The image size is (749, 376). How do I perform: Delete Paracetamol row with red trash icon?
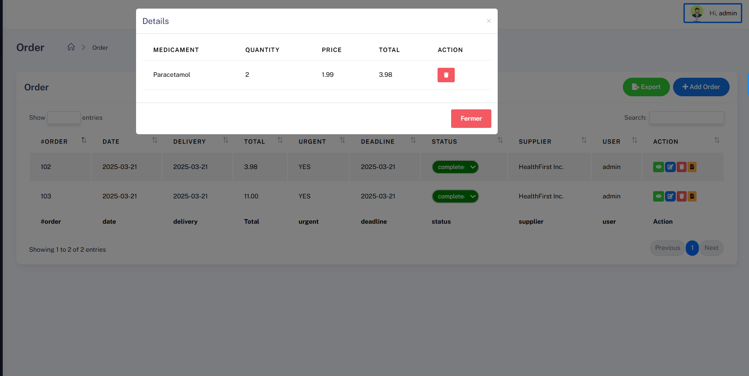point(446,75)
